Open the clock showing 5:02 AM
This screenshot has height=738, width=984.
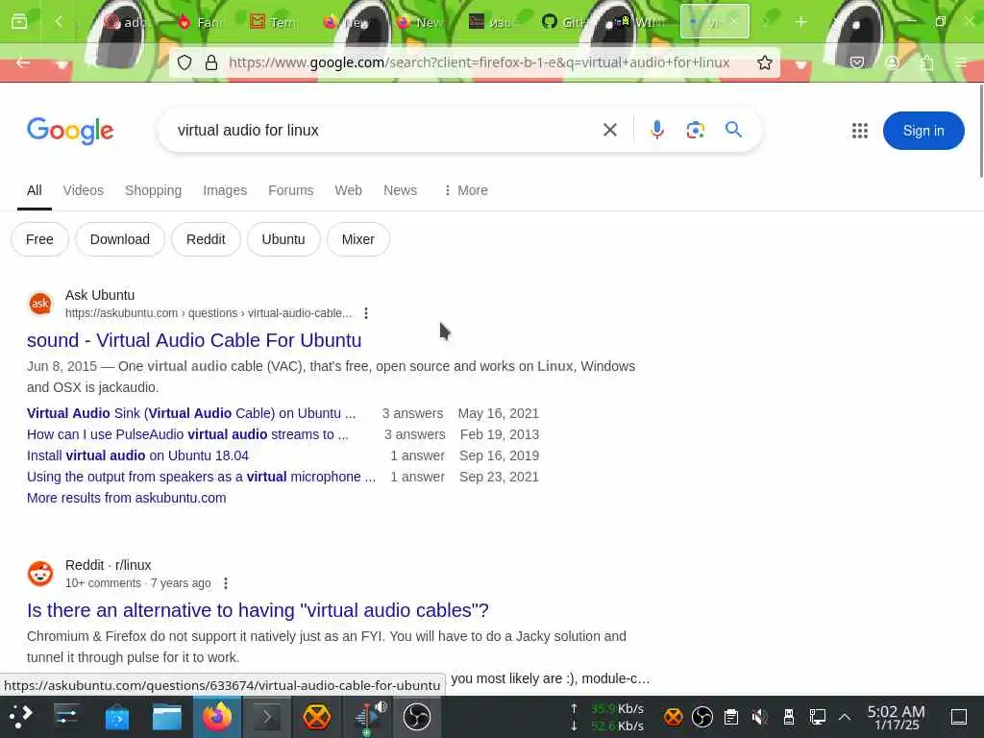pos(897,717)
